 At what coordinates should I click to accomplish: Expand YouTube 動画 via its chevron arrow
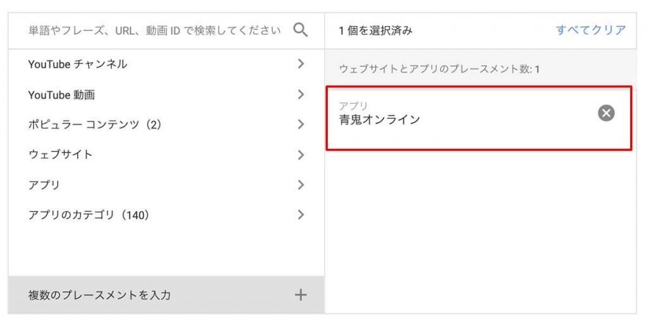point(301,94)
